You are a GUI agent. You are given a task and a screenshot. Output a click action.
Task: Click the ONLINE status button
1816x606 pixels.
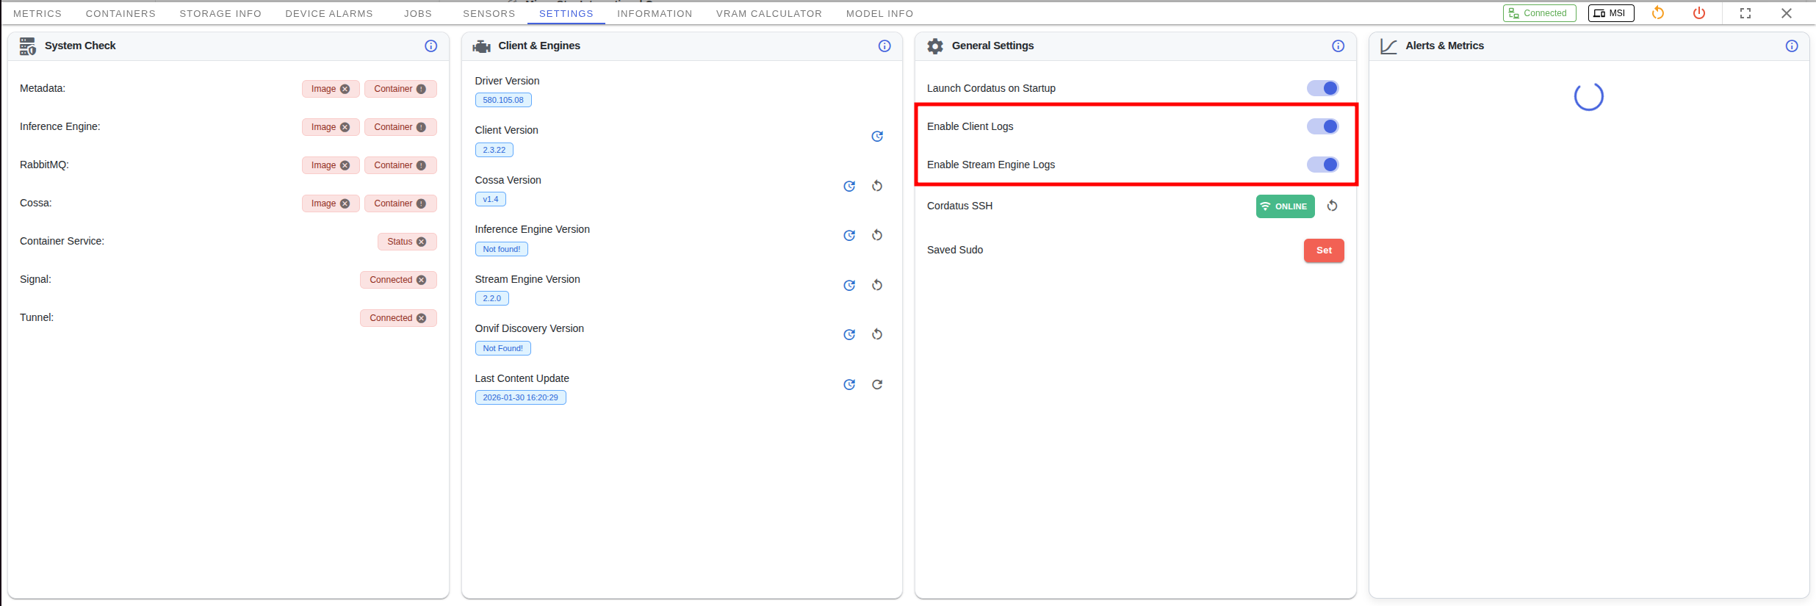(1285, 206)
